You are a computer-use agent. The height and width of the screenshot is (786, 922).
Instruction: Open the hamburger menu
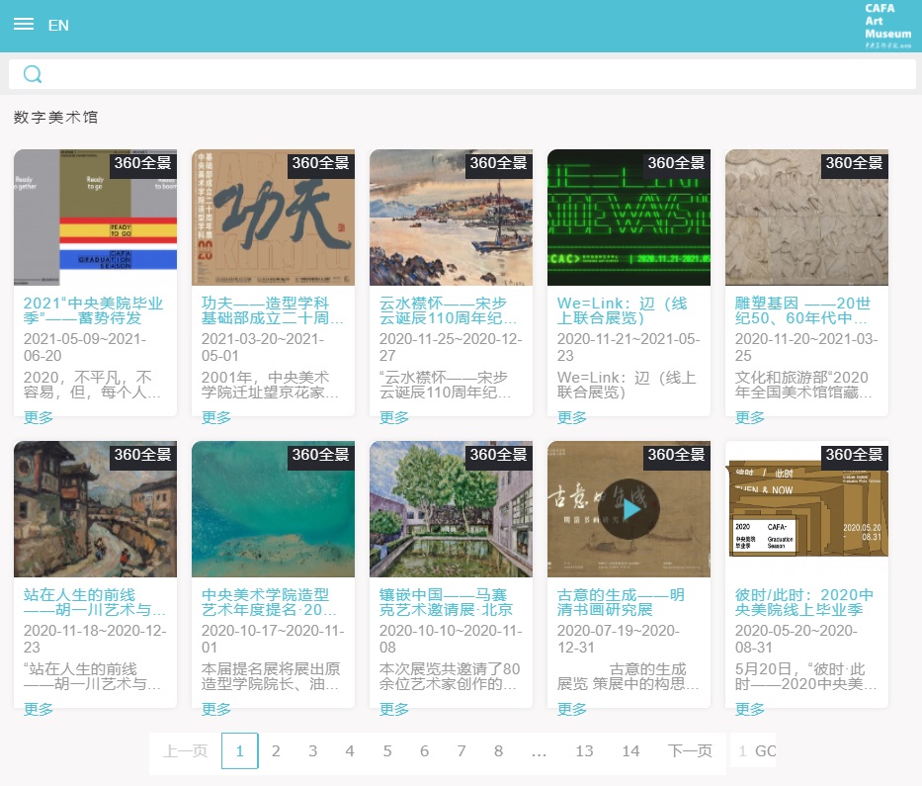[x=24, y=24]
